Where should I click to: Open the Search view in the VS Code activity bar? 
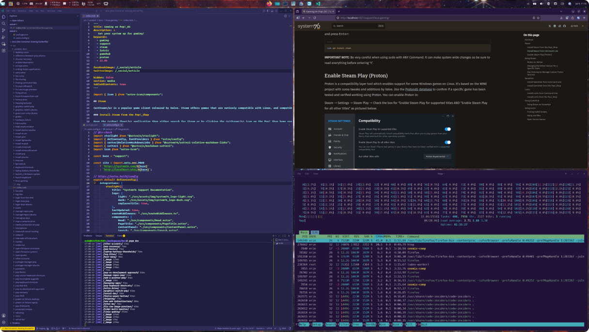(x=4, y=23)
